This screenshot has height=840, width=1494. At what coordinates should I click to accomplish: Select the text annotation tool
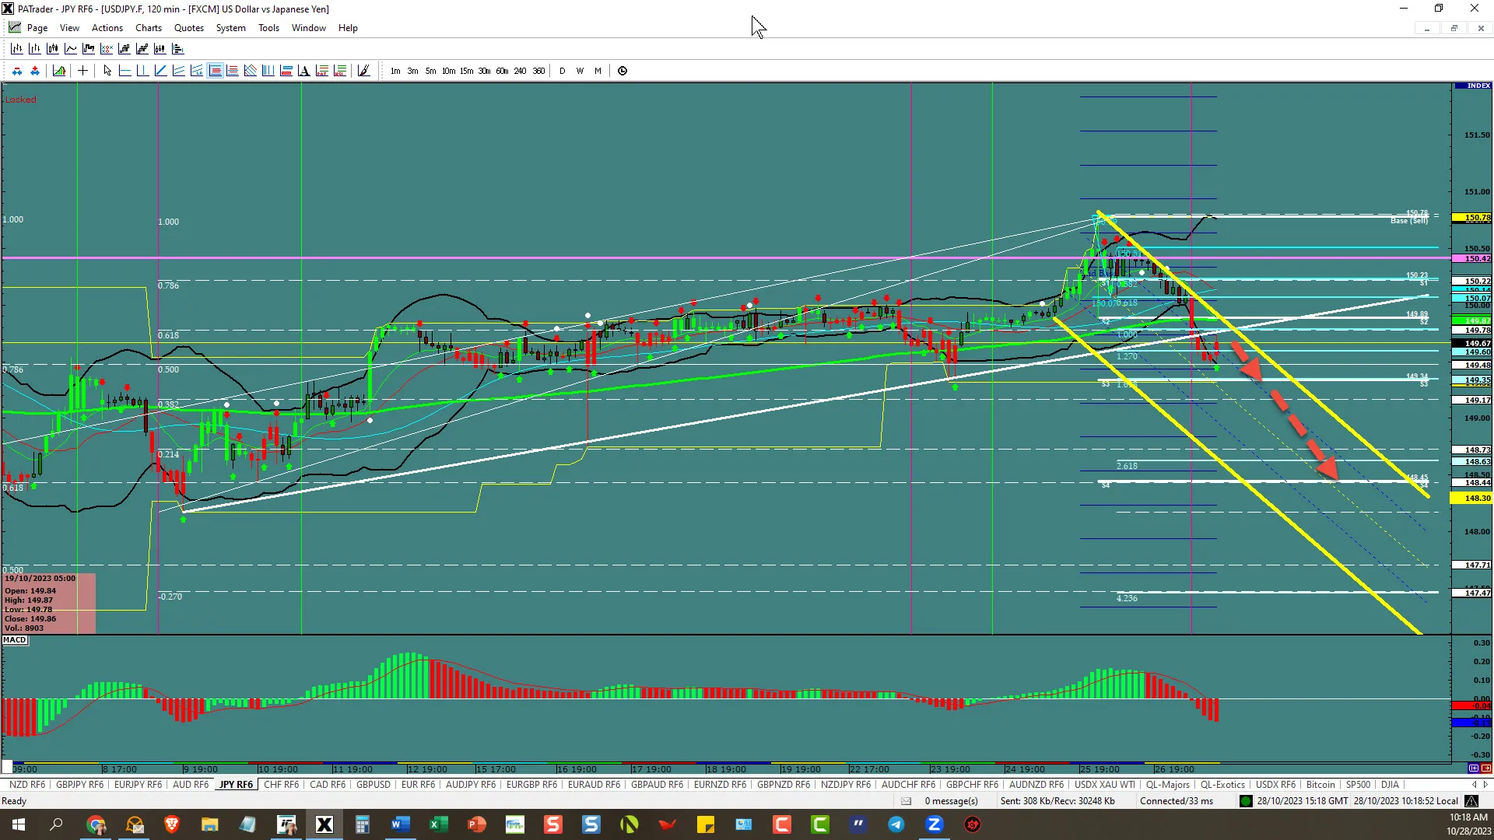click(x=303, y=71)
